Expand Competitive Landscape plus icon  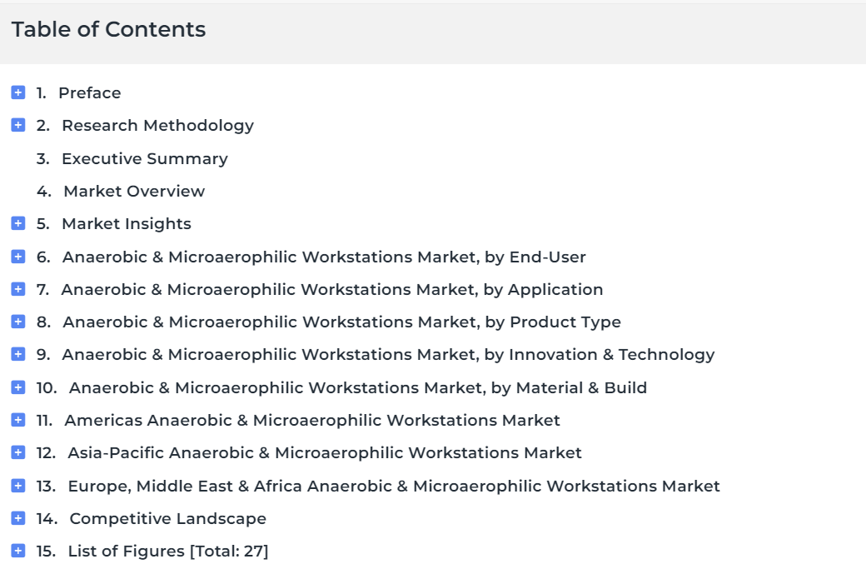[x=18, y=518]
